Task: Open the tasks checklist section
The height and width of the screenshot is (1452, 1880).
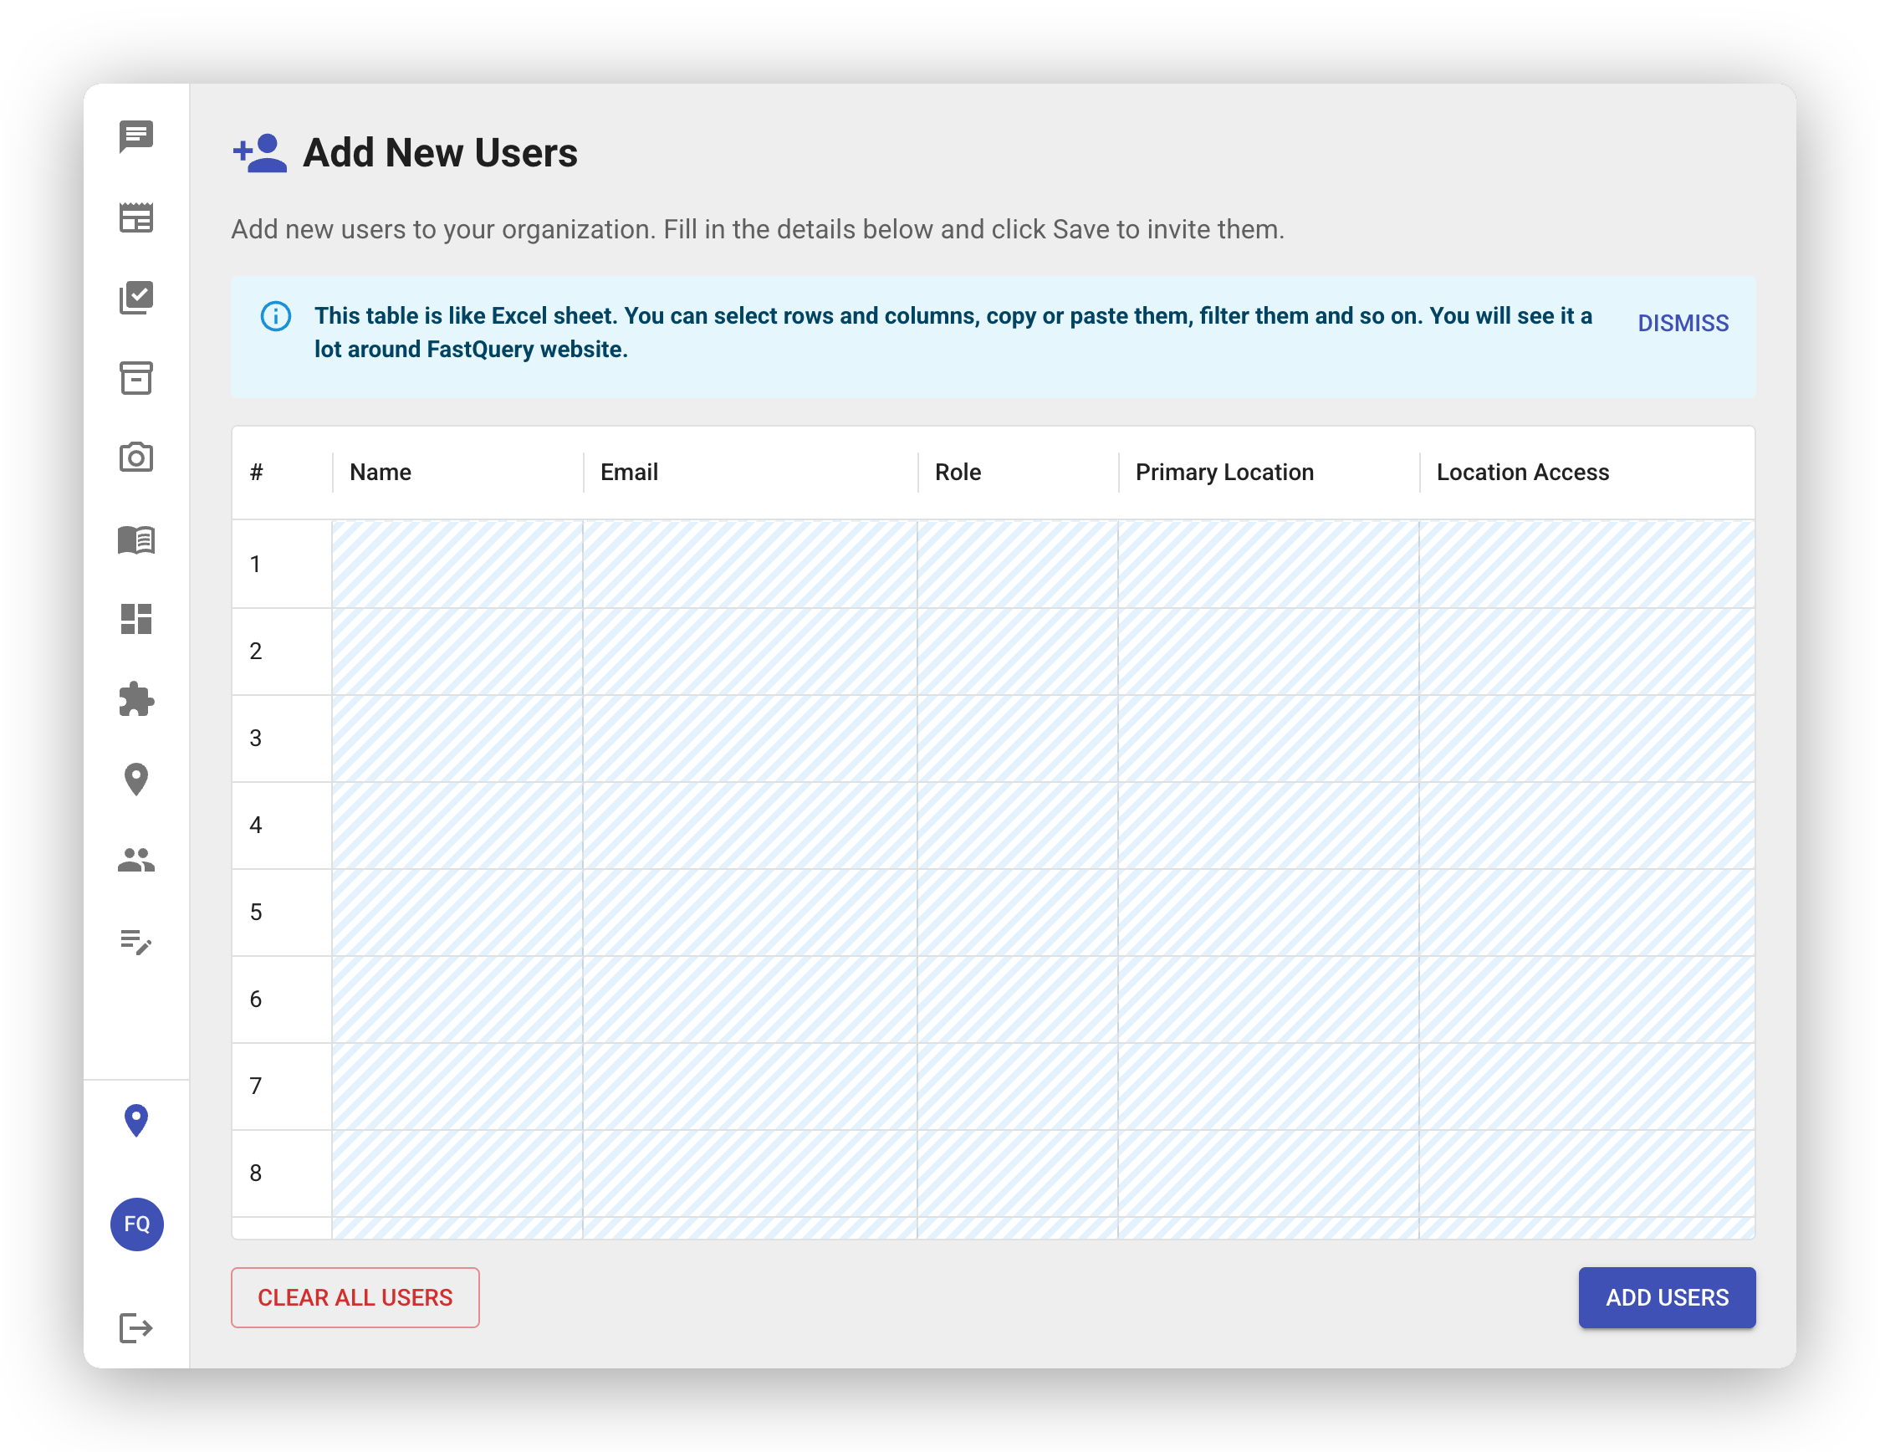Action: pos(136,299)
